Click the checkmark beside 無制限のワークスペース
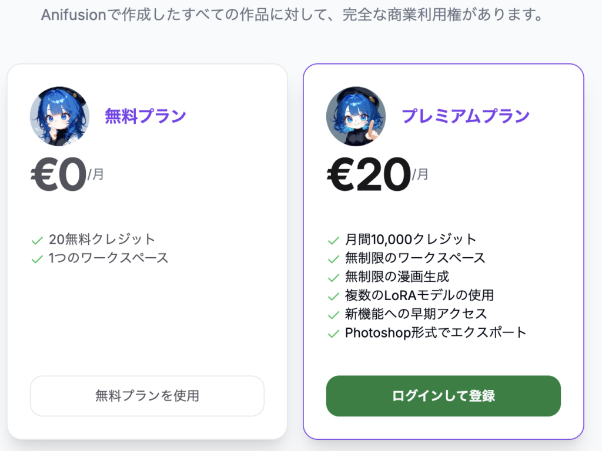602x451 pixels. coord(334,259)
